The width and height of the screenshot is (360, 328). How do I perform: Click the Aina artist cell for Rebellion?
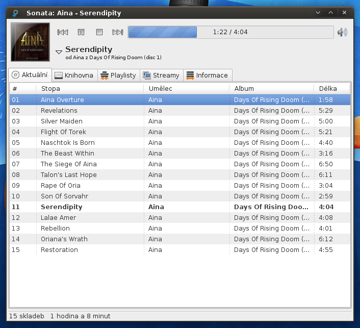(x=155, y=229)
